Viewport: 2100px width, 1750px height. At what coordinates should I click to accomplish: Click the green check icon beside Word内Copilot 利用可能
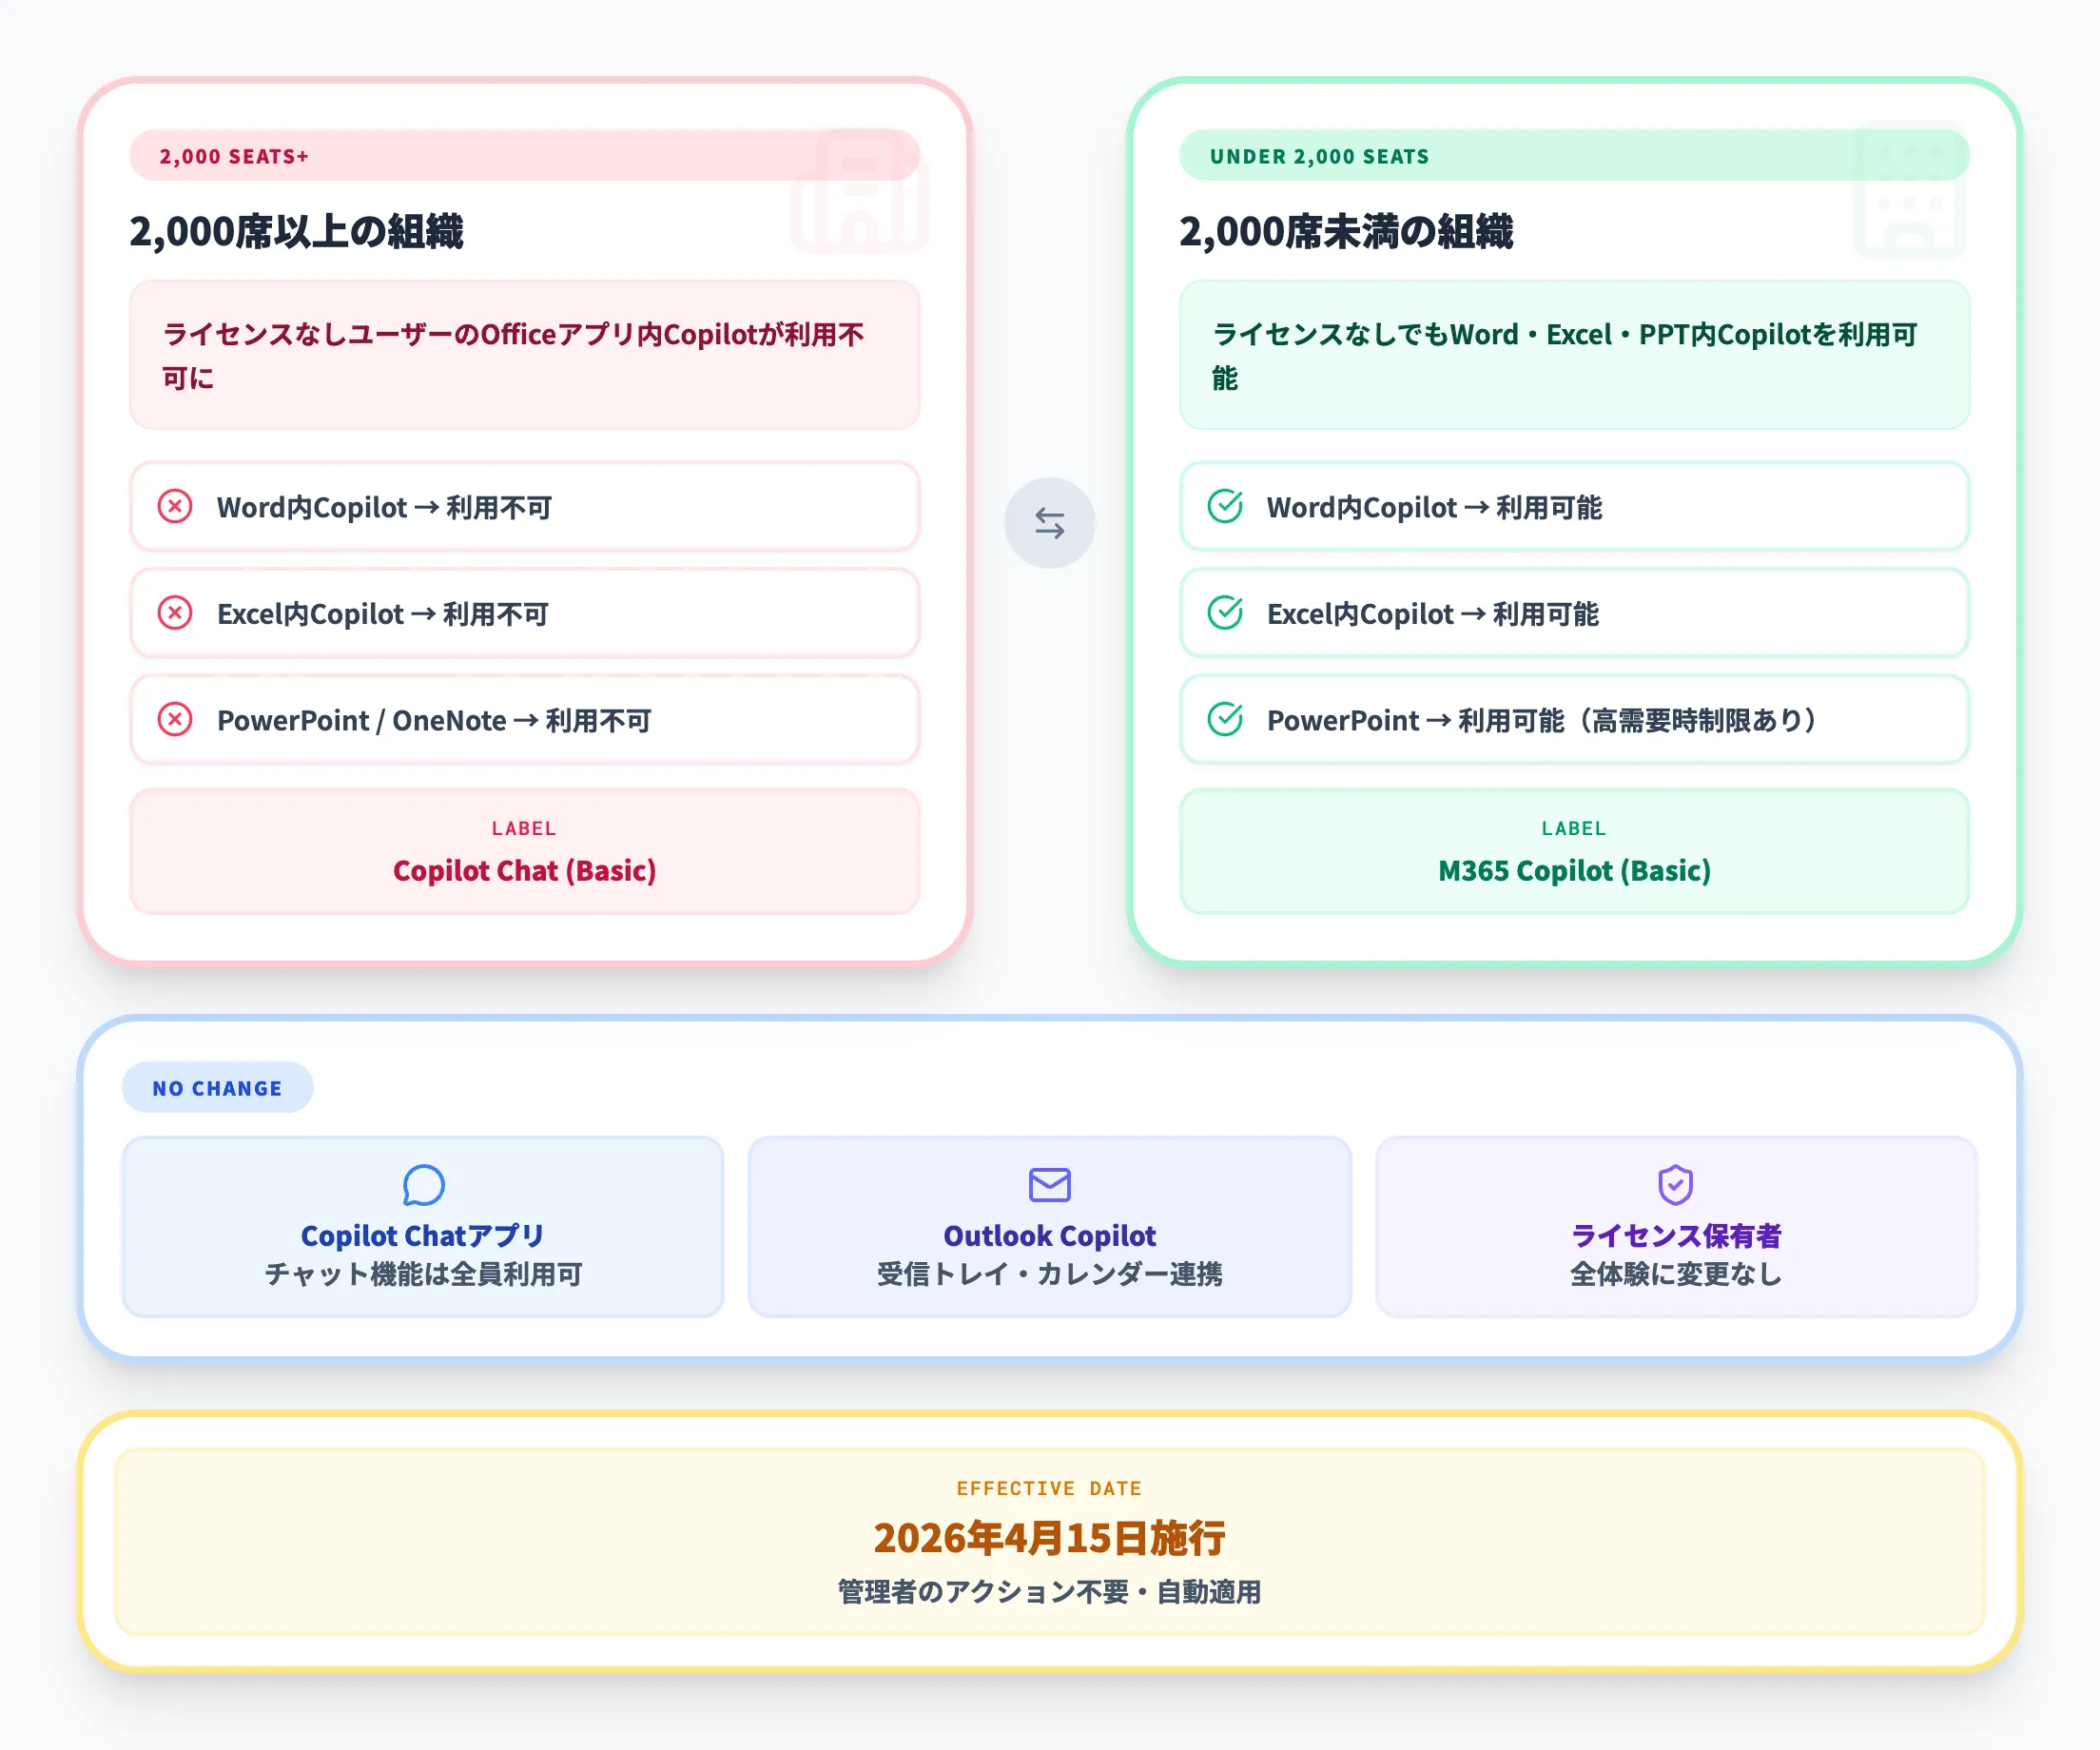[x=1228, y=508]
